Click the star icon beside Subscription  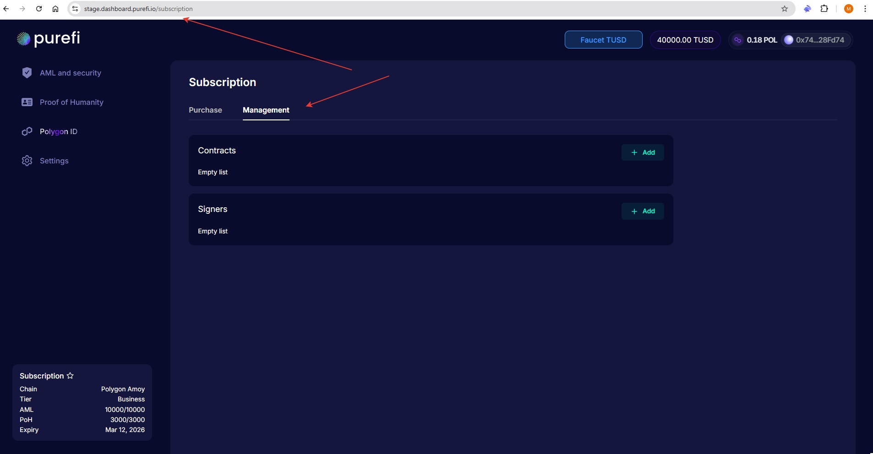tap(70, 376)
